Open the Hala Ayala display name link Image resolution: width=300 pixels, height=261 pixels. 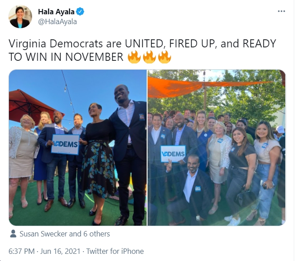pyautogui.click(x=56, y=12)
